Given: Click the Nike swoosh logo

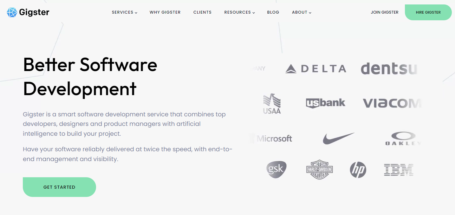Looking at the screenshot, I should point(339,139).
